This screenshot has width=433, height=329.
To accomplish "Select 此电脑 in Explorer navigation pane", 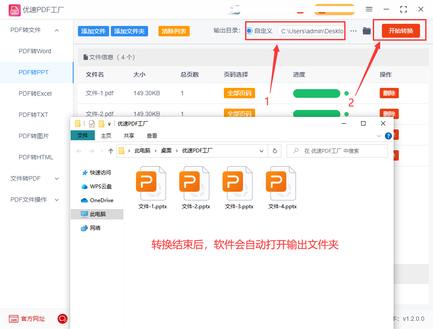I will coord(97,214).
